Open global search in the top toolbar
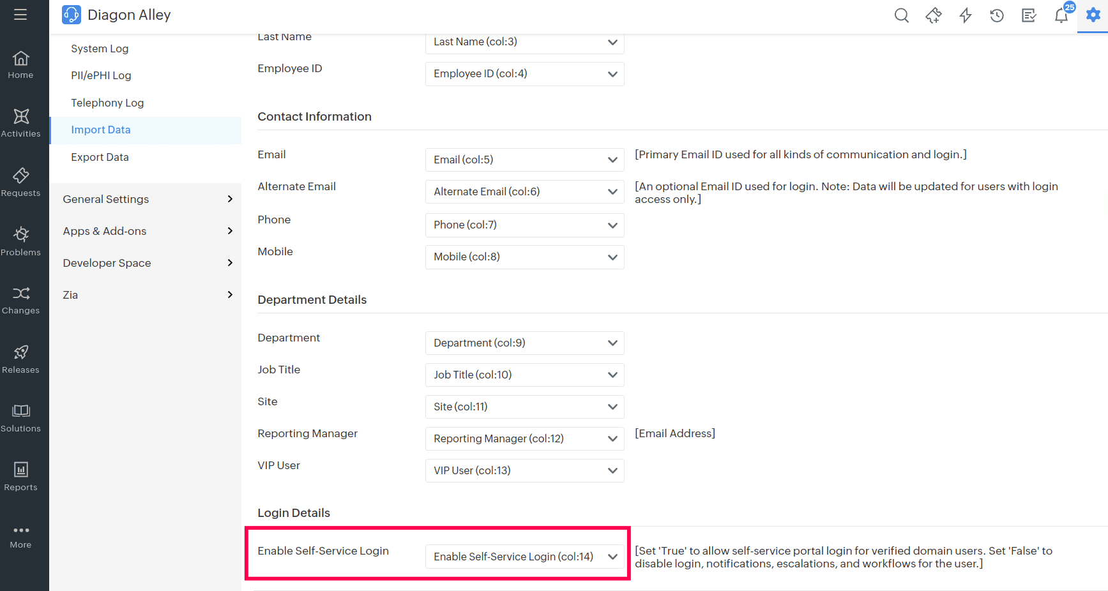 tap(901, 15)
